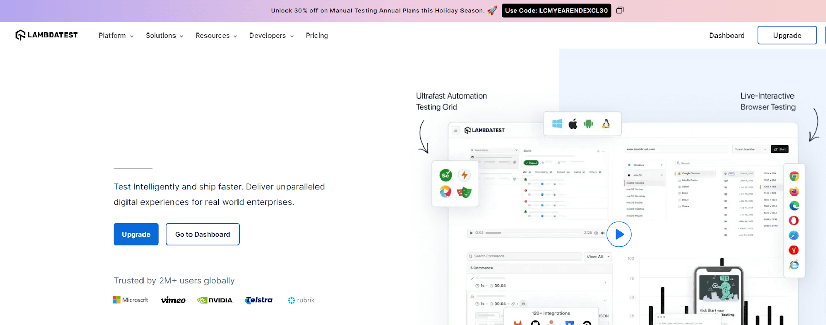Click the lightning bolt framework icon

pyautogui.click(x=464, y=175)
